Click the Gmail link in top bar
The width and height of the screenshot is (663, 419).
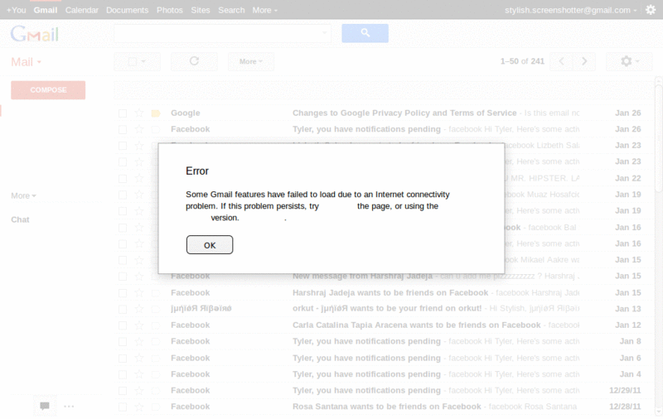tap(46, 10)
